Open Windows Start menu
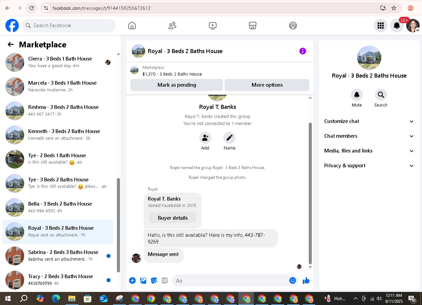422x305 pixels. tap(8, 298)
